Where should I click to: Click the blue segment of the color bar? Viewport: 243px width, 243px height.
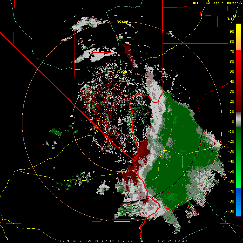tap(238, 202)
